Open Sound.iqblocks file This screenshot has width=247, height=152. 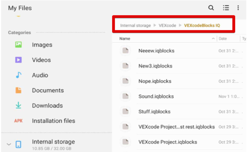pos(156,96)
